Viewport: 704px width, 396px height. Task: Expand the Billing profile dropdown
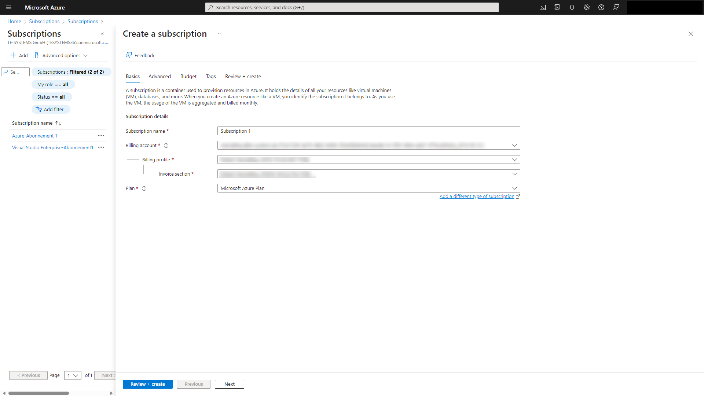click(514, 159)
